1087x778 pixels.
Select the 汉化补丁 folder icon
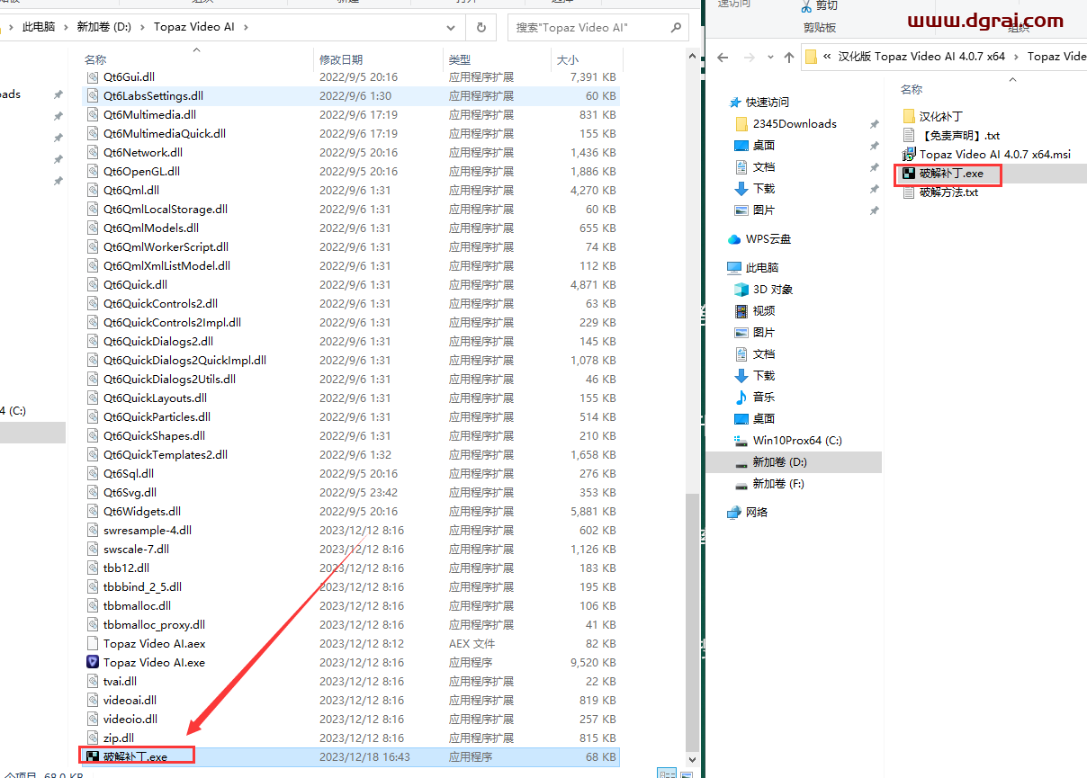pyautogui.click(x=909, y=116)
